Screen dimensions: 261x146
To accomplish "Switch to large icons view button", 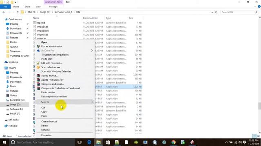I will (258, 136).
